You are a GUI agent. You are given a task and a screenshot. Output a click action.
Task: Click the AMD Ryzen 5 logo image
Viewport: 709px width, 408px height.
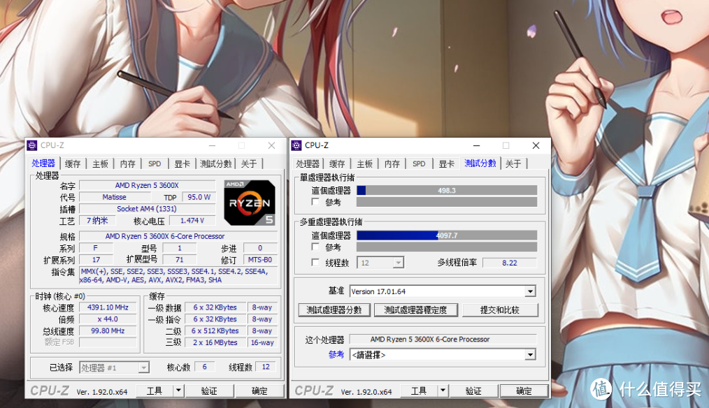pyautogui.click(x=250, y=203)
